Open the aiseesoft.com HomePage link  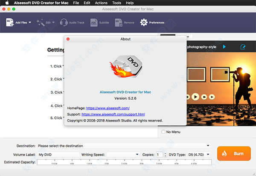click(x=108, y=108)
